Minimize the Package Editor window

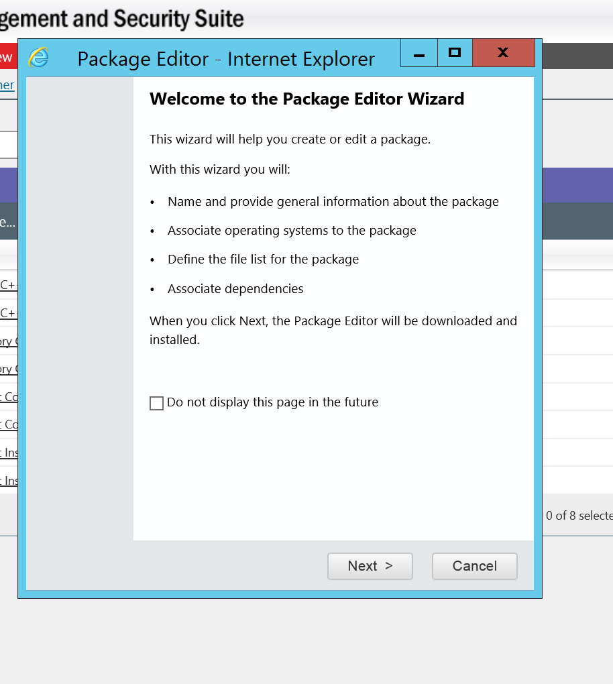click(x=419, y=53)
